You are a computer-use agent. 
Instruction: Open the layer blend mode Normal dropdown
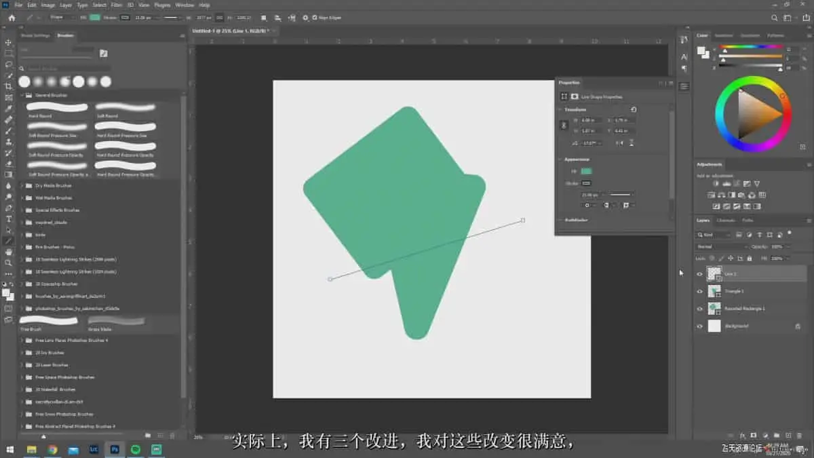(x=722, y=246)
